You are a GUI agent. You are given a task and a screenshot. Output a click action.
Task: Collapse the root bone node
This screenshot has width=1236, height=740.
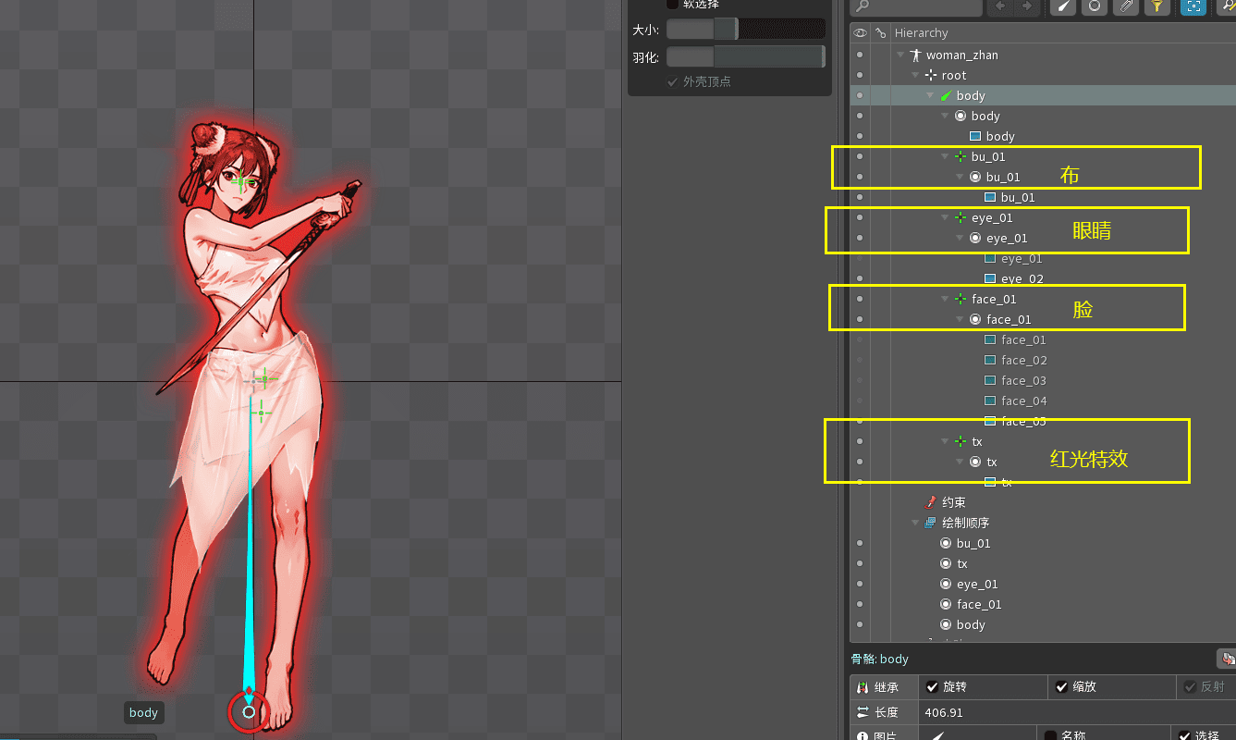click(915, 75)
